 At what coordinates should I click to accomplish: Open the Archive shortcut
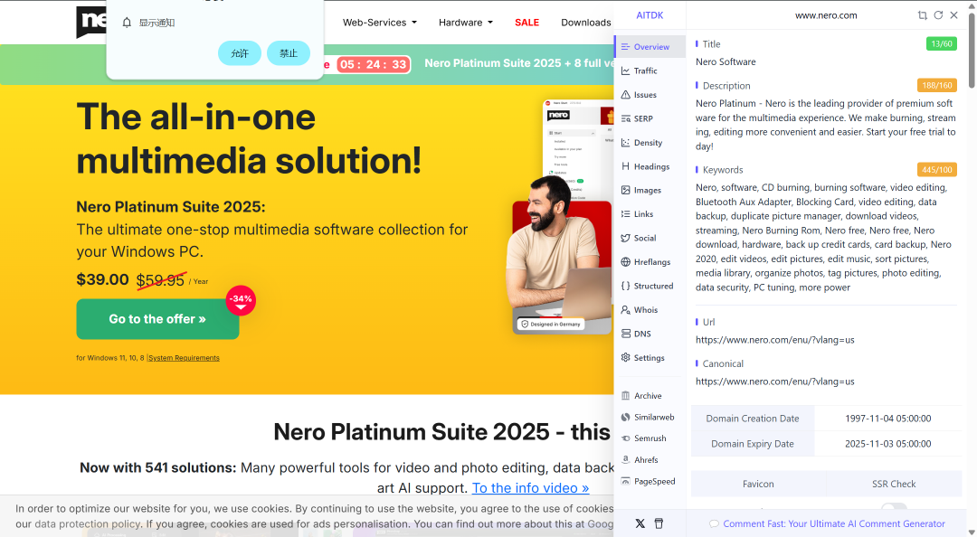pyautogui.click(x=650, y=396)
